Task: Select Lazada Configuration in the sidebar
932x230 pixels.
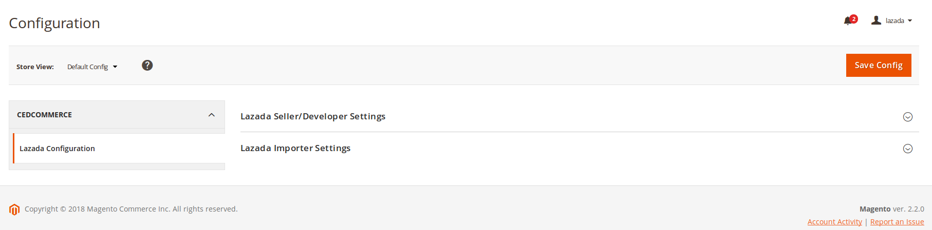Action: 119,149
